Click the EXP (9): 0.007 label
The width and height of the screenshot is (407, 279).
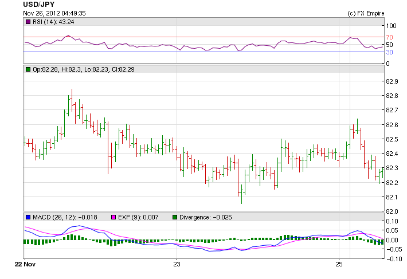click(x=138, y=217)
